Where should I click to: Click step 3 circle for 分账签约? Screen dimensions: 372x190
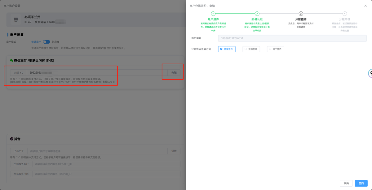[x=301, y=14]
